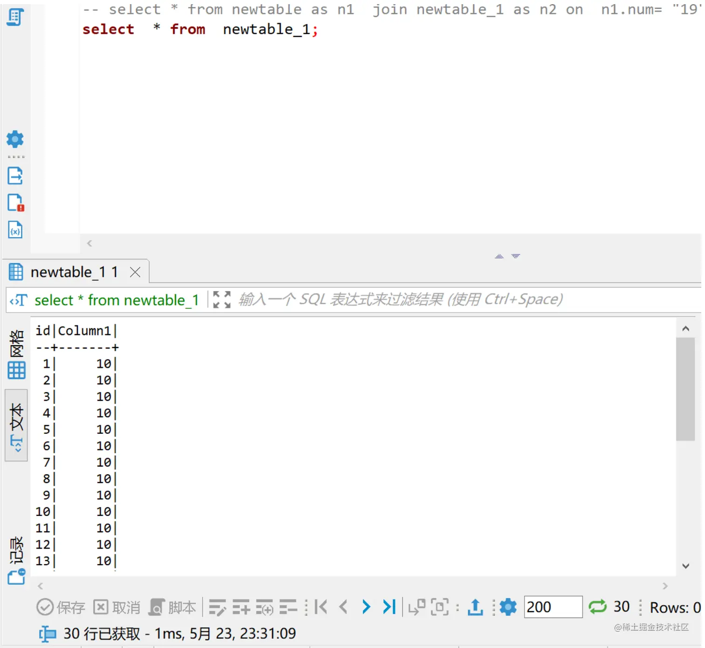This screenshot has width=705, height=648.
Task: Go to the previous row arrow
Action: coord(344,607)
